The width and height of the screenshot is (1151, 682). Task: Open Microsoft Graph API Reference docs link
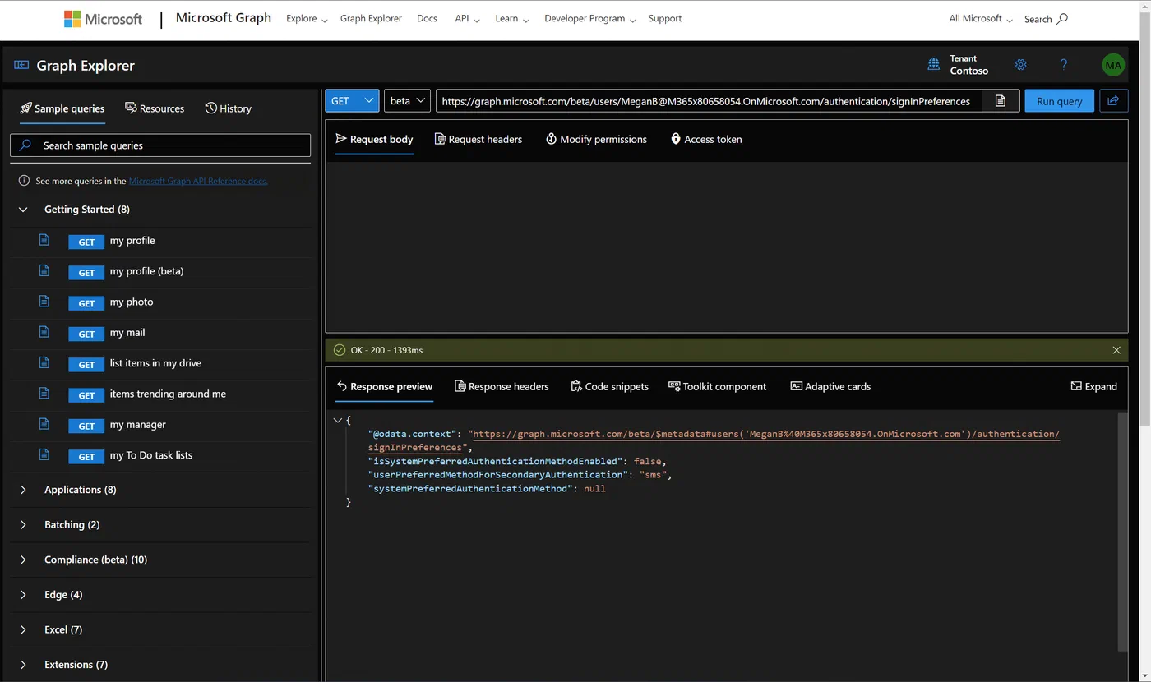tap(198, 181)
